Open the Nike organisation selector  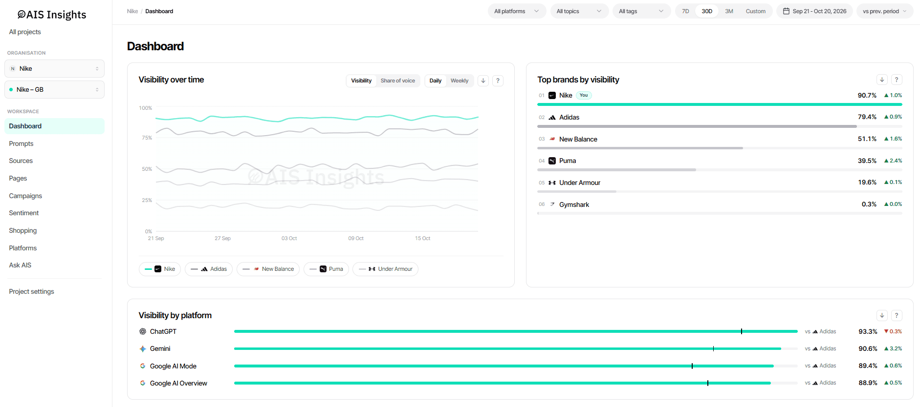tap(54, 69)
